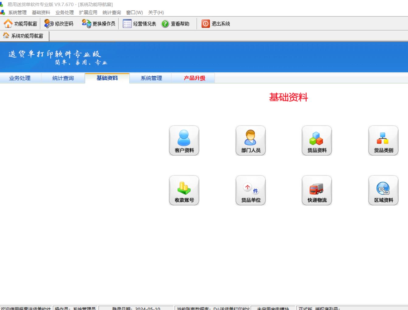Screen dimensions: 408x310
Task: Open the 货品资料 goods data icon
Action: [x=317, y=141]
